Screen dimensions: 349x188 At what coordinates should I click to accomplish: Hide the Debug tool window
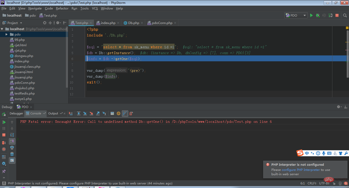345,107
